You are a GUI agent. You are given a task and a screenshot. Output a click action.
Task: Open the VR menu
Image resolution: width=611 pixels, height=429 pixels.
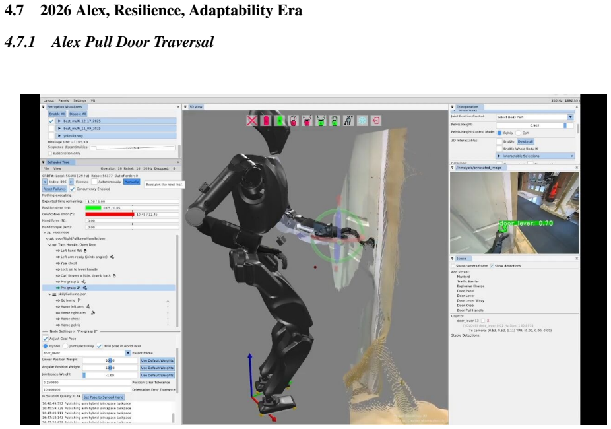pos(93,100)
